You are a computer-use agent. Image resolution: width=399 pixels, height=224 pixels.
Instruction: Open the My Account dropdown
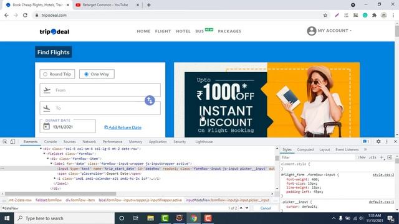pyautogui.click(x=334, y=30)
